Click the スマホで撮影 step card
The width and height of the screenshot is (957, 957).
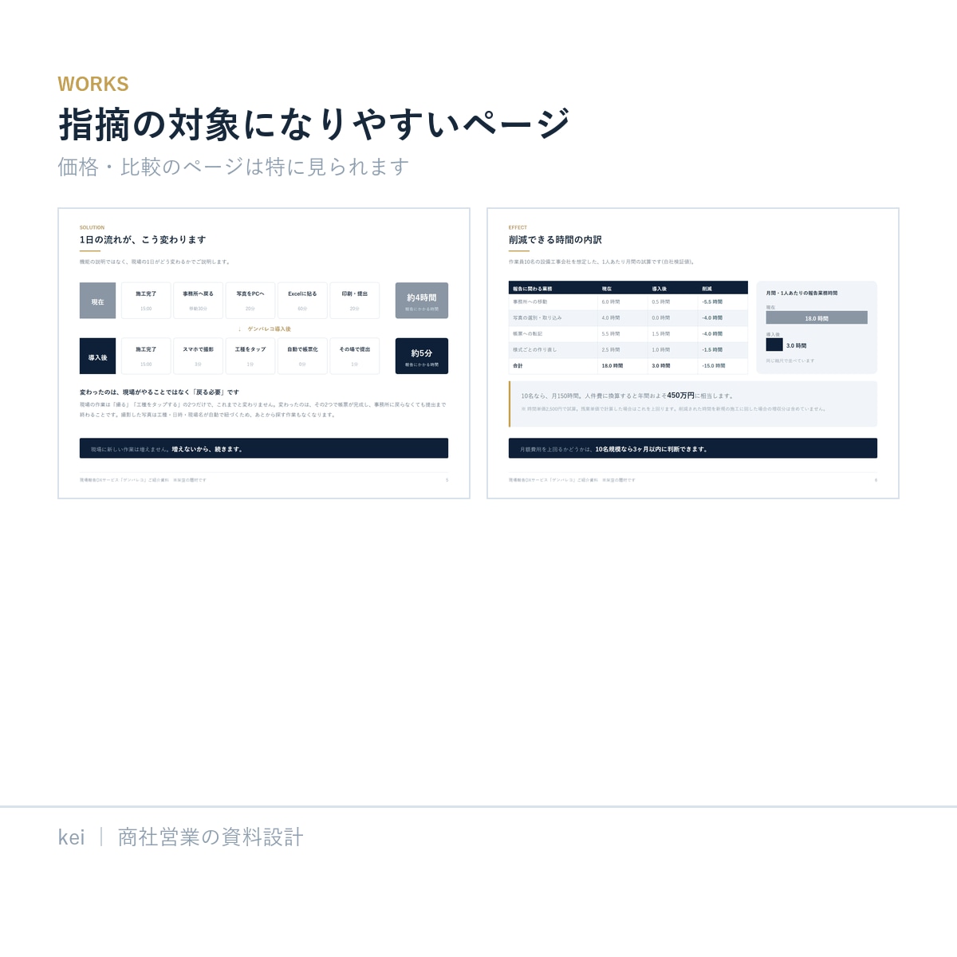tap(198, 356)
